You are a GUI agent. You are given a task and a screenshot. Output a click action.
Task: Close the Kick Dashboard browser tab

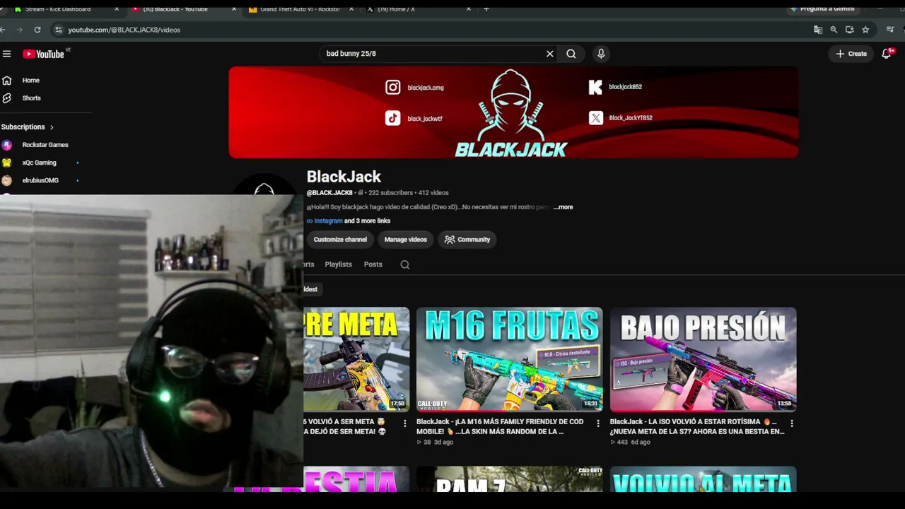click(x=117, y=9)
